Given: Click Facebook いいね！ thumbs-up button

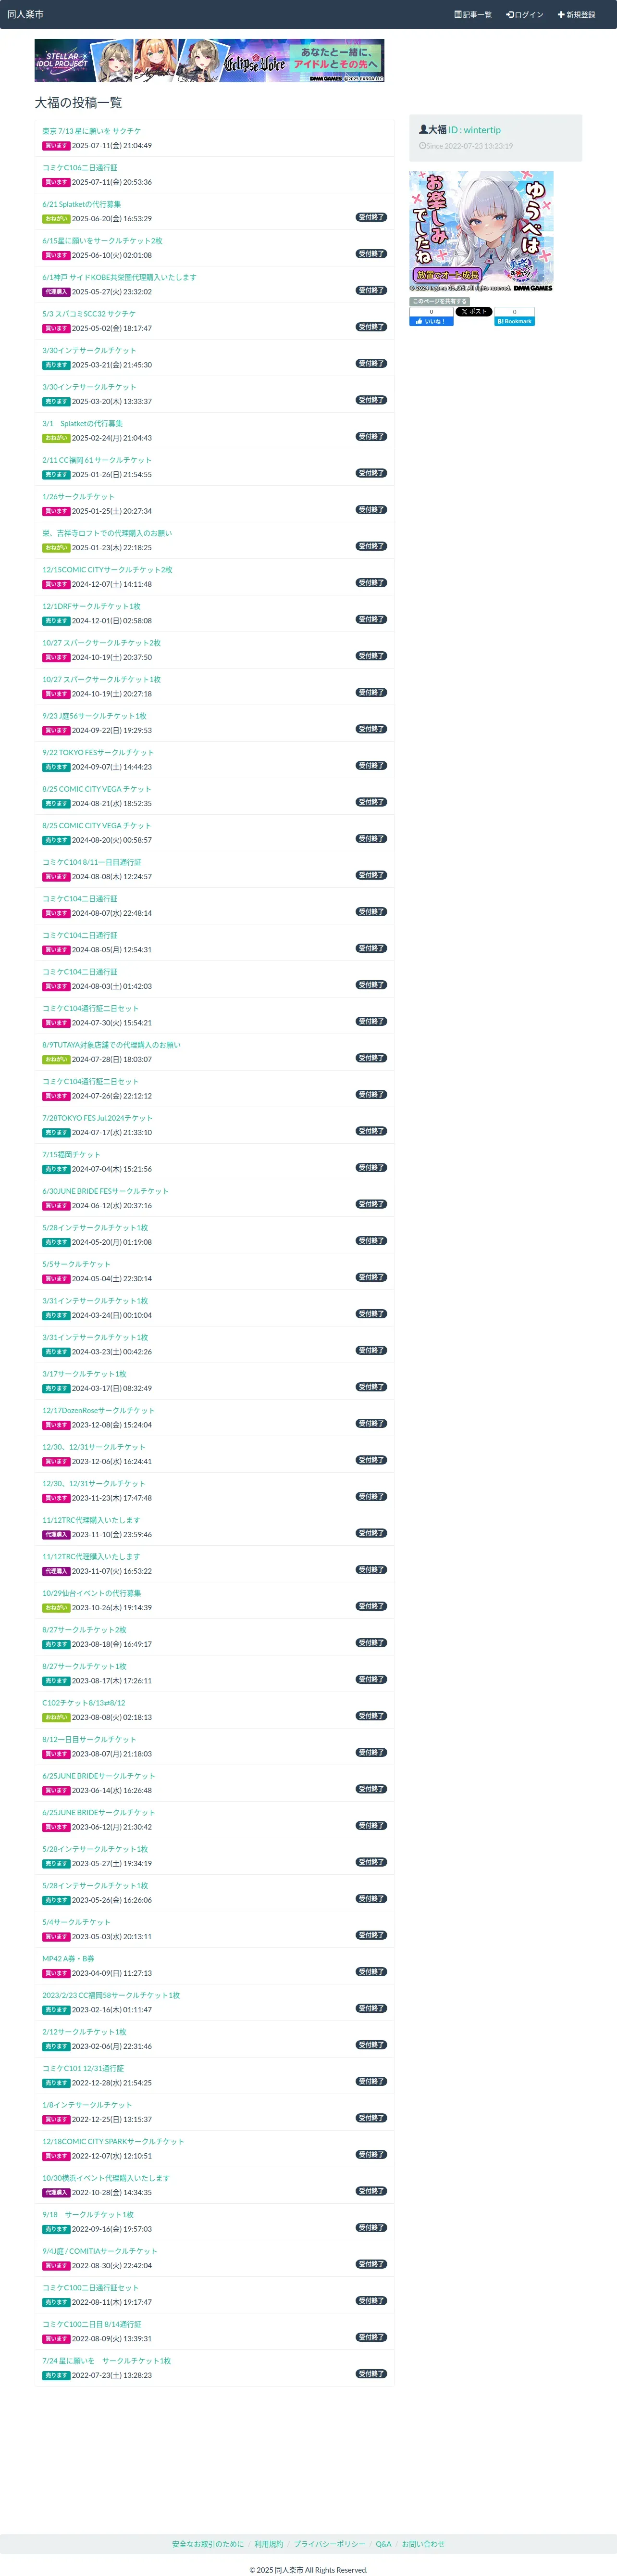Looking at the screenshot, I should 432,321.
